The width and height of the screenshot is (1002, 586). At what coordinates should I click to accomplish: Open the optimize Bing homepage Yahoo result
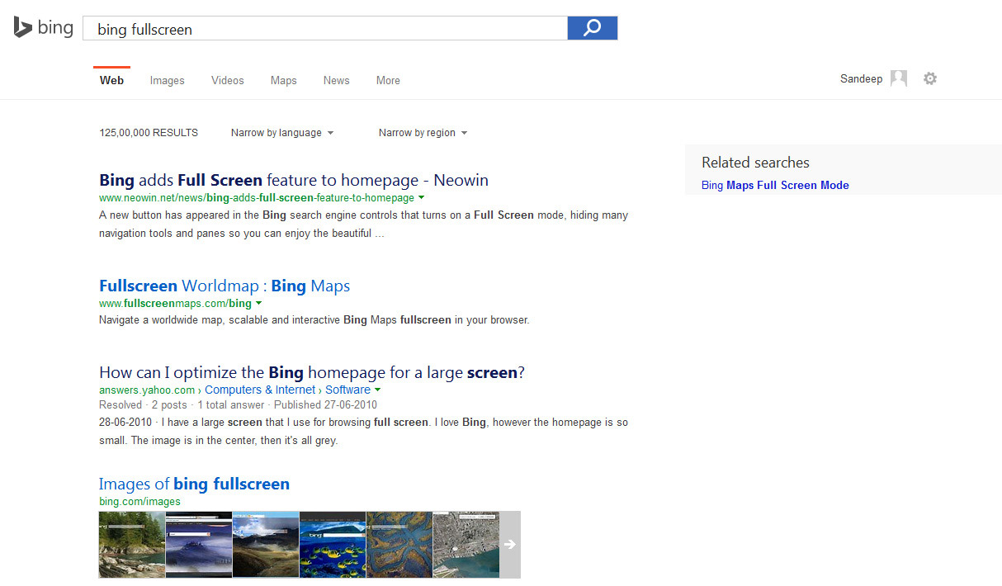312,372
